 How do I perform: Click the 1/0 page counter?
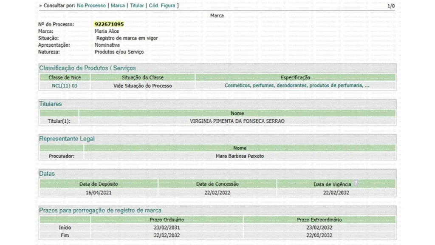click(x=391, y=6)
